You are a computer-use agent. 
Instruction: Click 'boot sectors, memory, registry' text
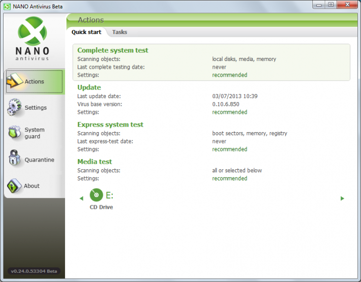tap(250, 134)
